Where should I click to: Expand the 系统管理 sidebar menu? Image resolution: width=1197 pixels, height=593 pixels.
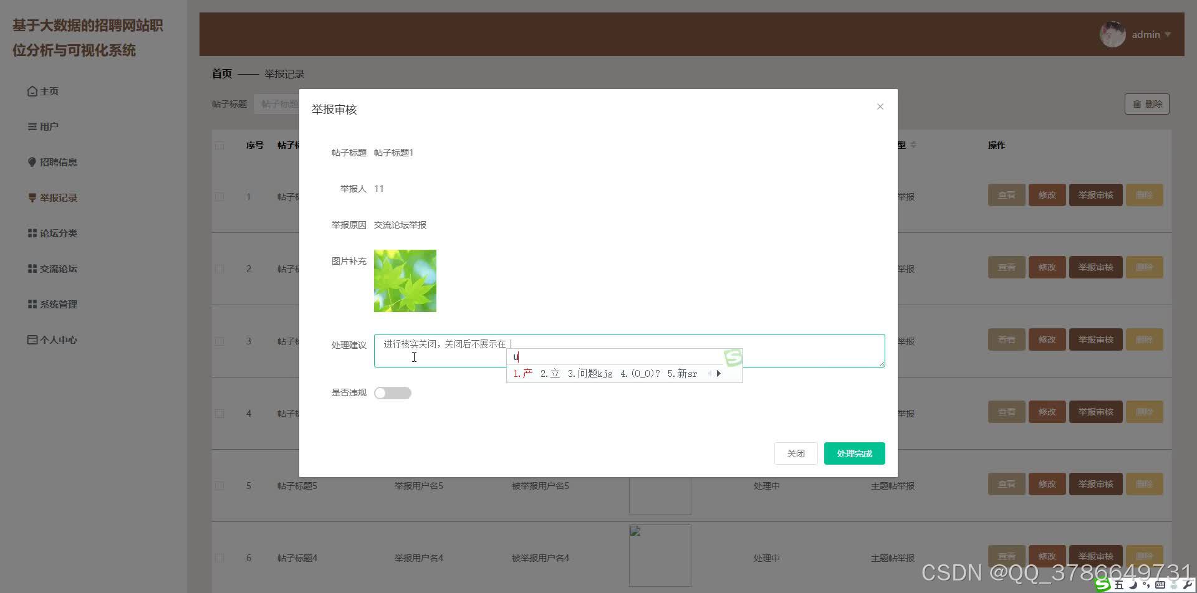click(x=52, y=305)
